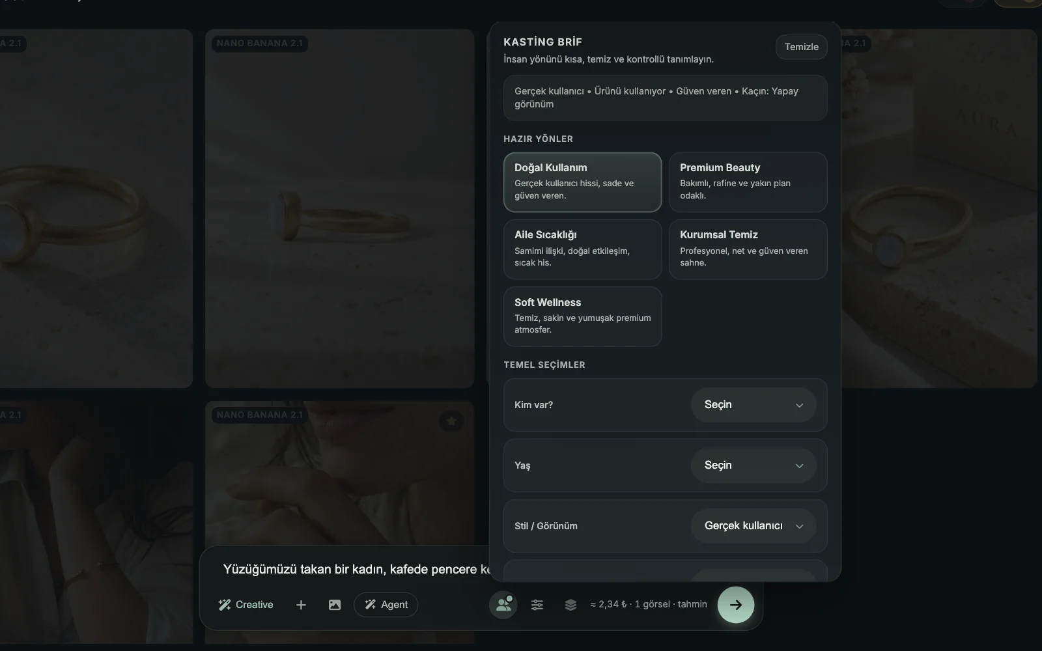Open the ring on sand thumbnail

click(x=340, y=208)
